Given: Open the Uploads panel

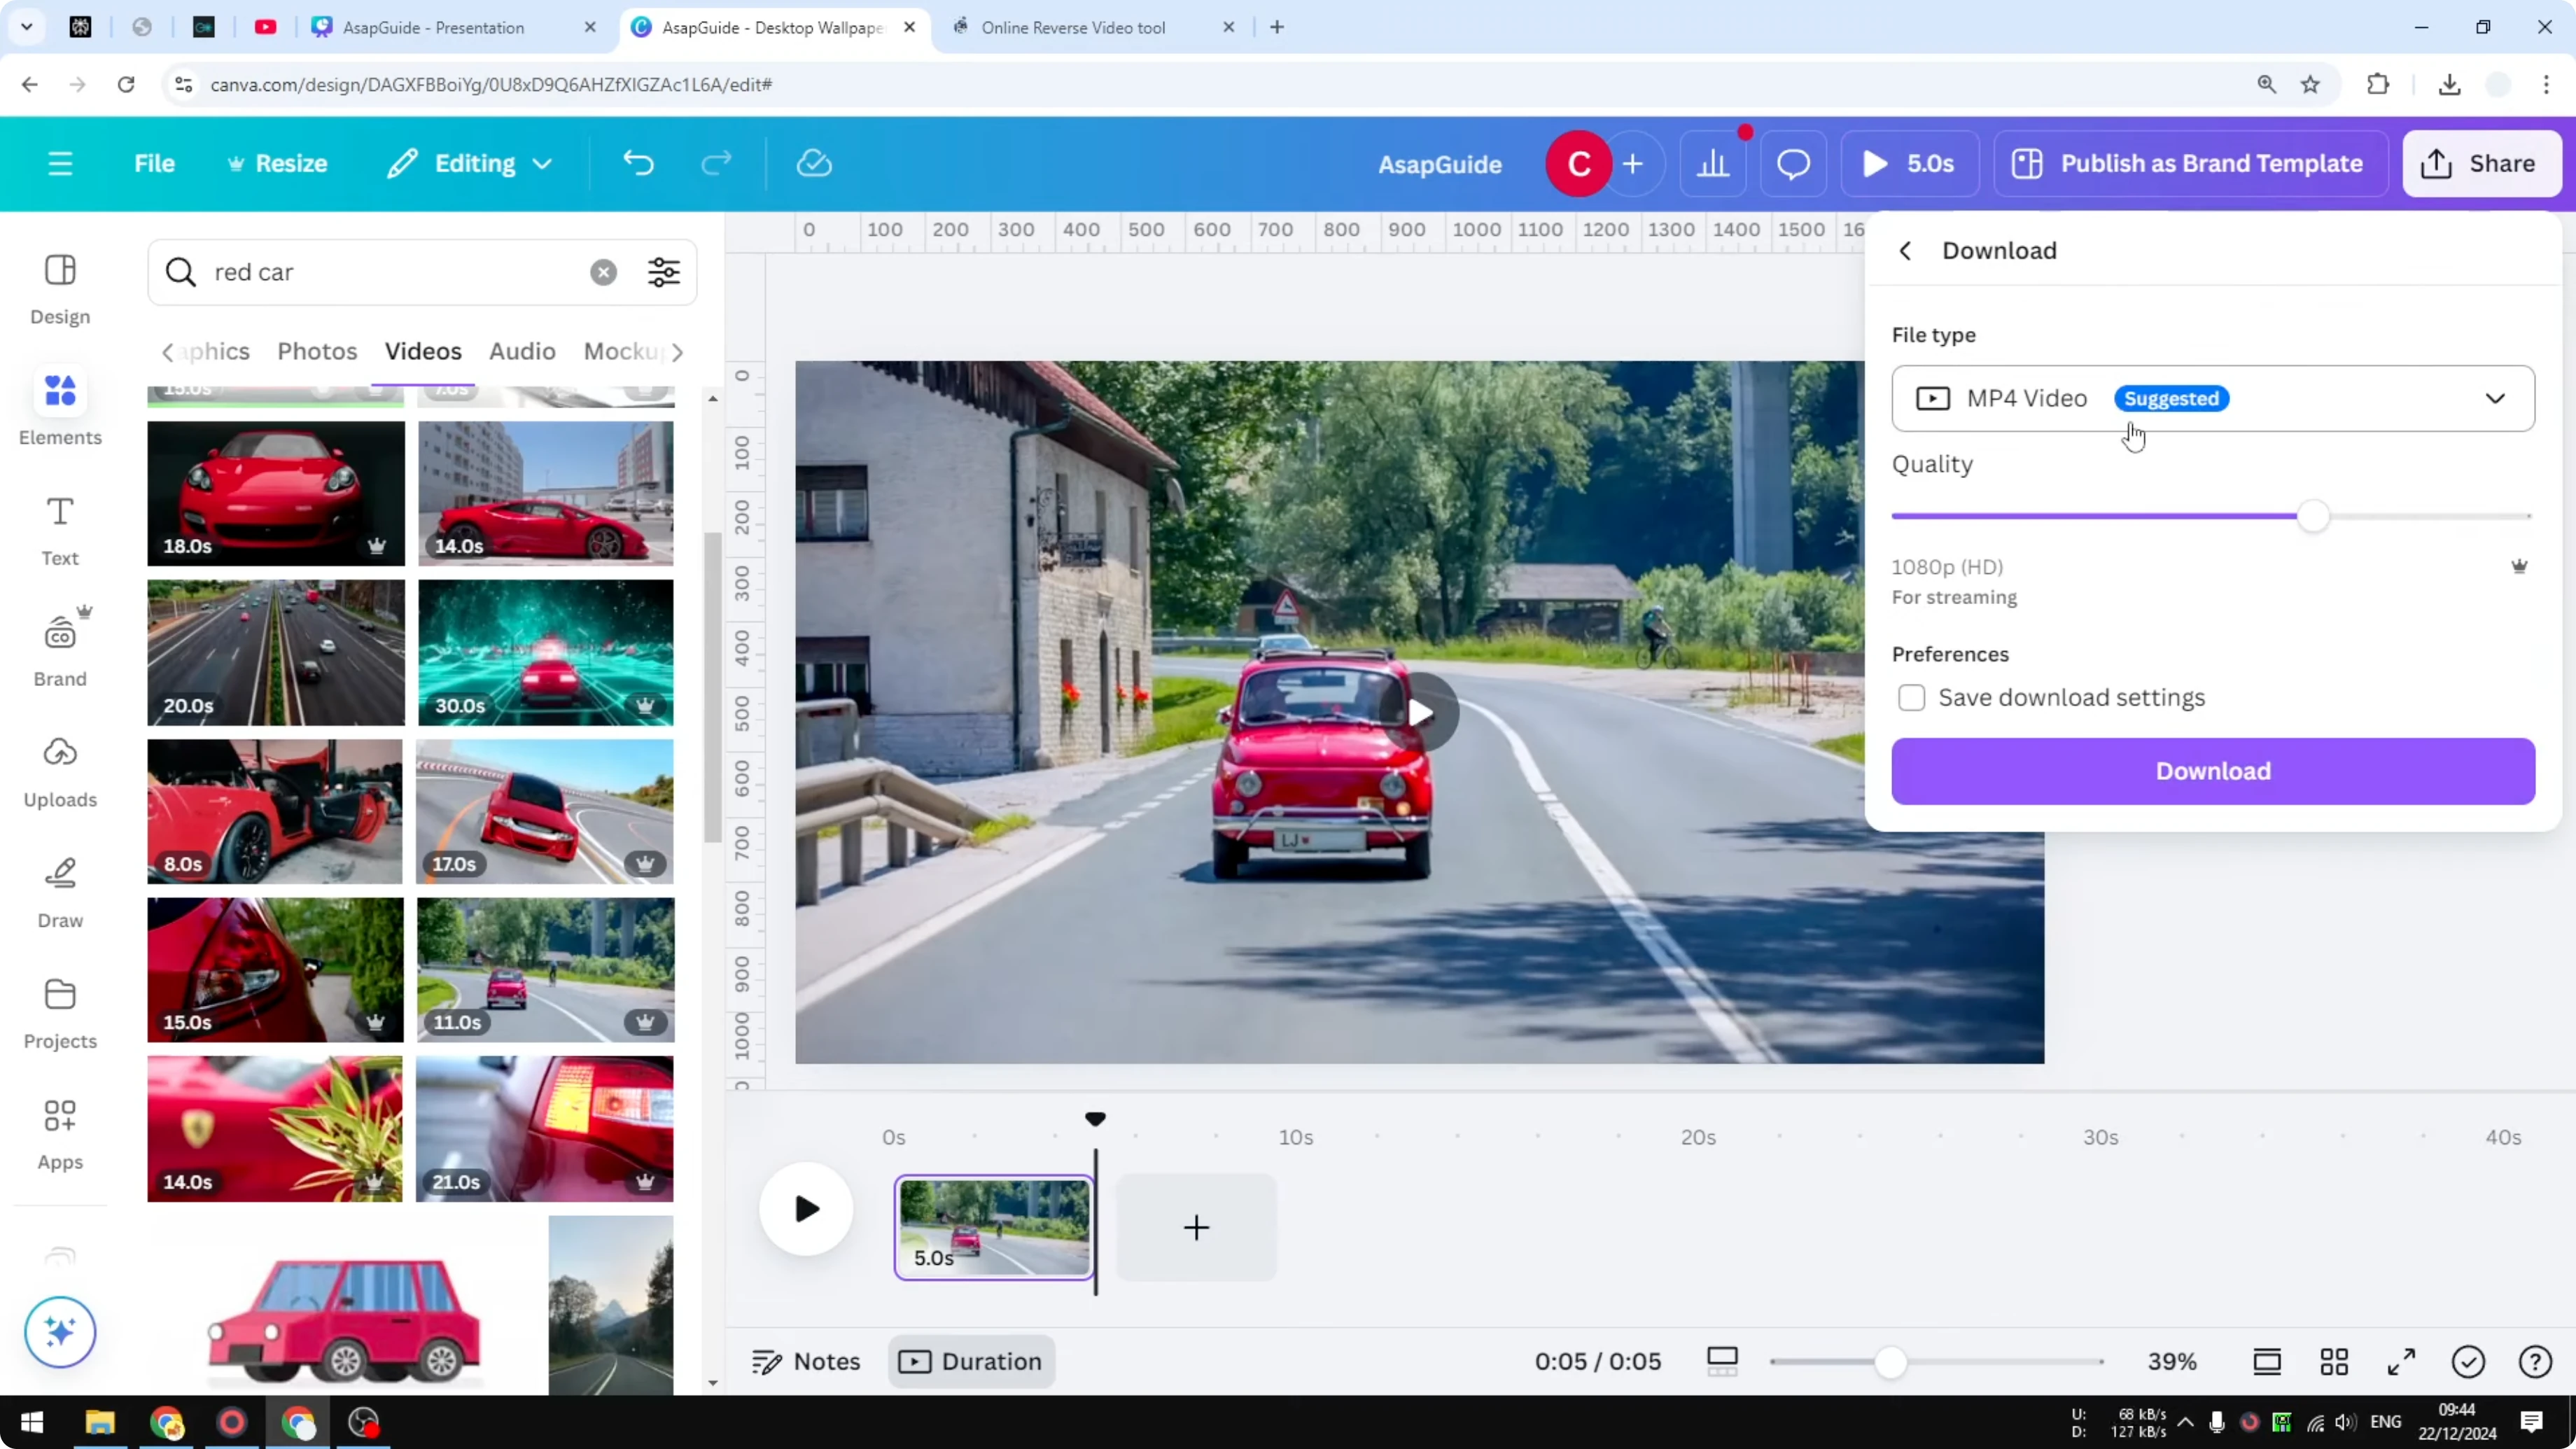Looking at the screenshot, I should [59, 770].
